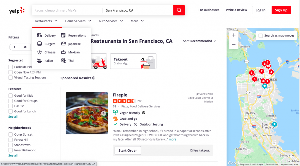Click the Delivery scooter icon in menu

tap(40, 35)
